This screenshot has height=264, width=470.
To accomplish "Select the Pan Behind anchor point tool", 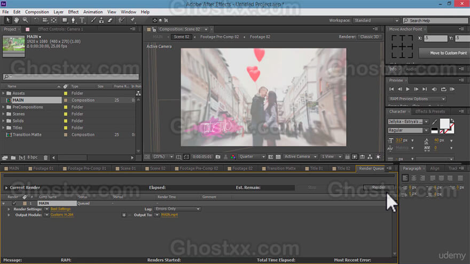I will pyautogui.click(x=54, y=20).
